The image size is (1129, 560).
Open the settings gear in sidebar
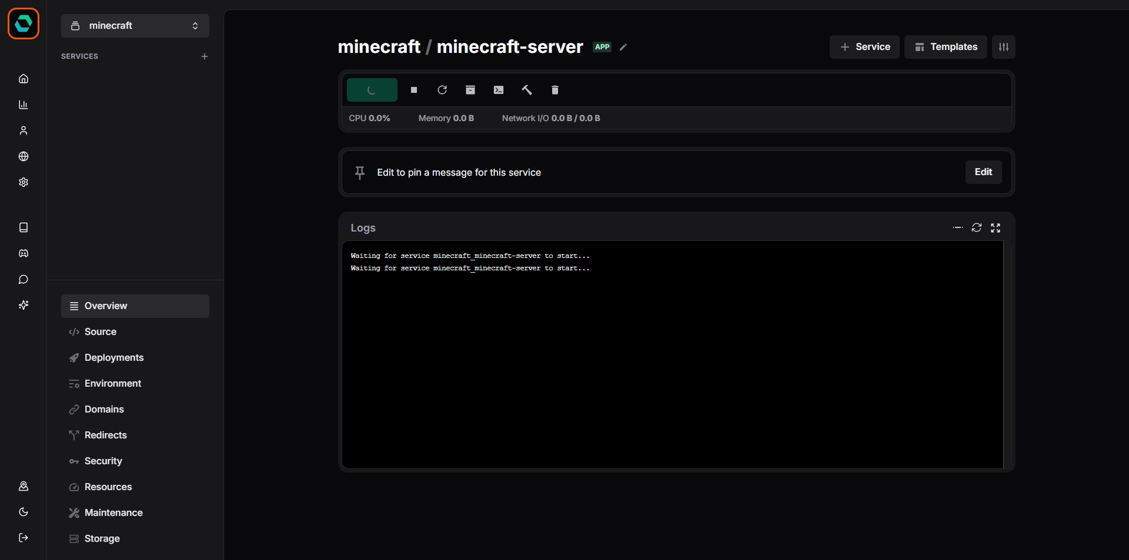coord(24,182)
